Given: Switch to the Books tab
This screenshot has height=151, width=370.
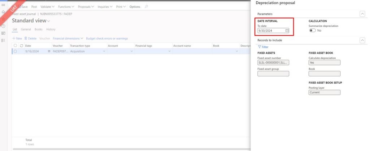Looking at the screenshot, I should (x=38, y=29).
